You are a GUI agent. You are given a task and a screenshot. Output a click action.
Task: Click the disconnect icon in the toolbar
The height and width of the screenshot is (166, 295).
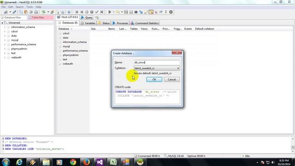click(x=14, y=12)
